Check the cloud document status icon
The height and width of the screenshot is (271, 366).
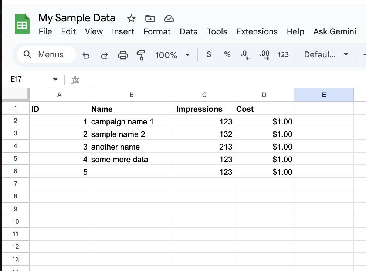(169, 19)
